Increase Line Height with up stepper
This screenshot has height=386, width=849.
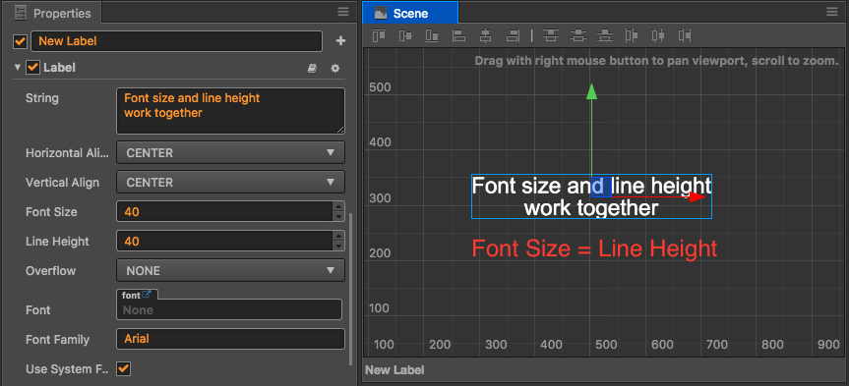point(339,236)
